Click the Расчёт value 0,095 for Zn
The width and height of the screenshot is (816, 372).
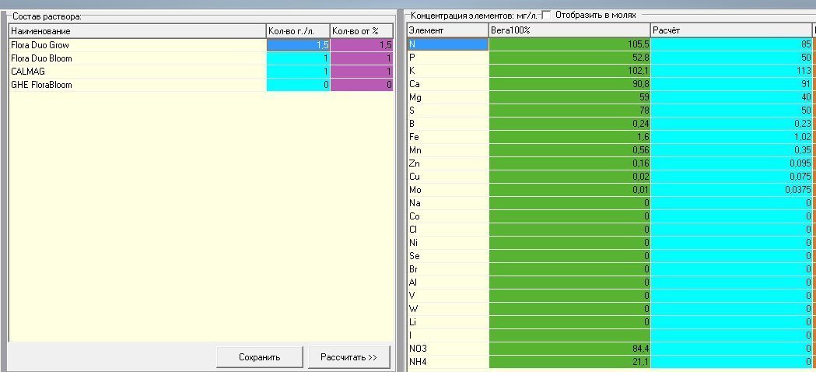point(731,163)
